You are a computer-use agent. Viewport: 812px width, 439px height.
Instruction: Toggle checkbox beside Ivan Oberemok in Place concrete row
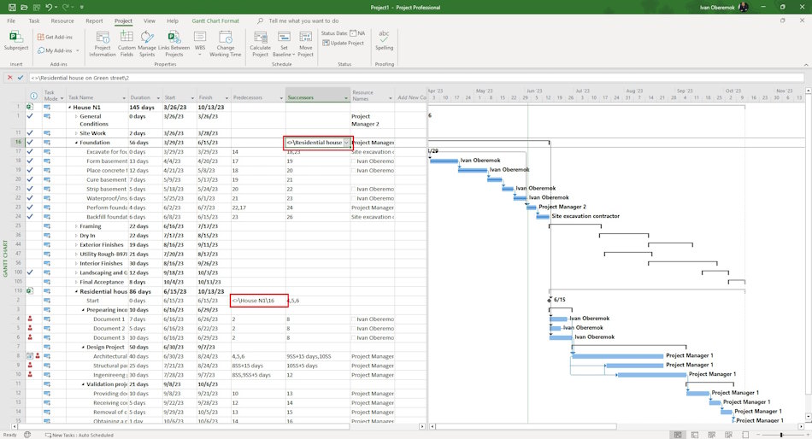(x=354, y=170)
